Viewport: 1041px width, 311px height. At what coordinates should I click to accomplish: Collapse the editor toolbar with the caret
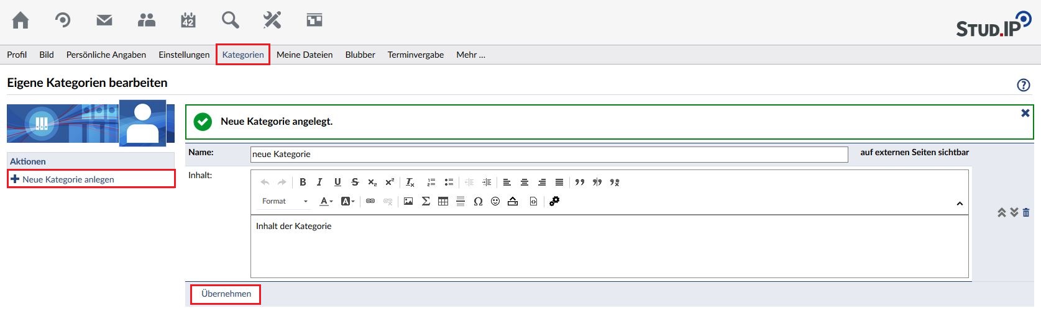click(960, 204)
